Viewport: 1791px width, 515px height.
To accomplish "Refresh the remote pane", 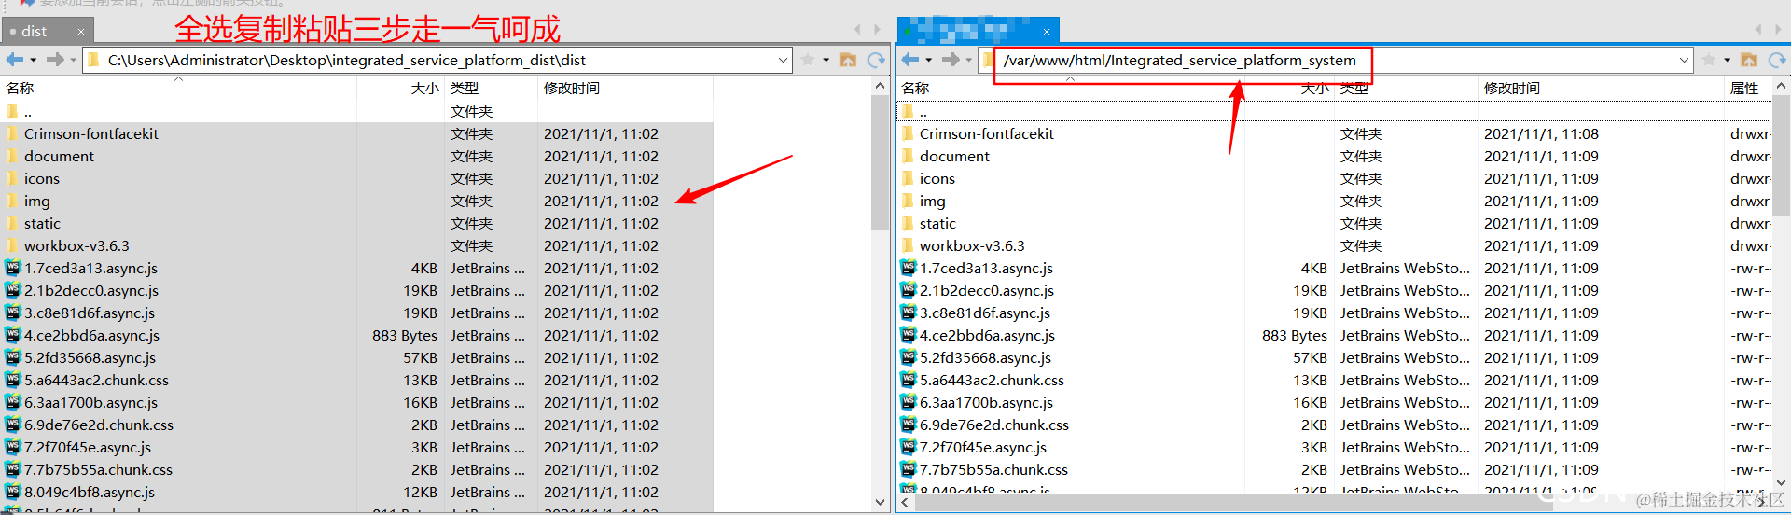I will (1777, 60).
